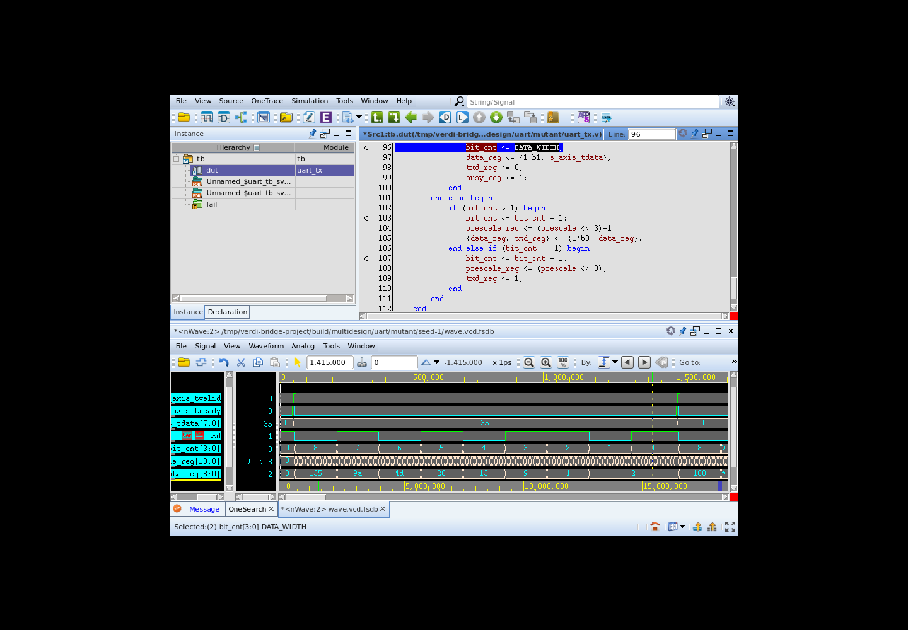Open the nSchema gate icon in top toolbar
The width and height of the screenshot is (908, 630).
(224, 117)
